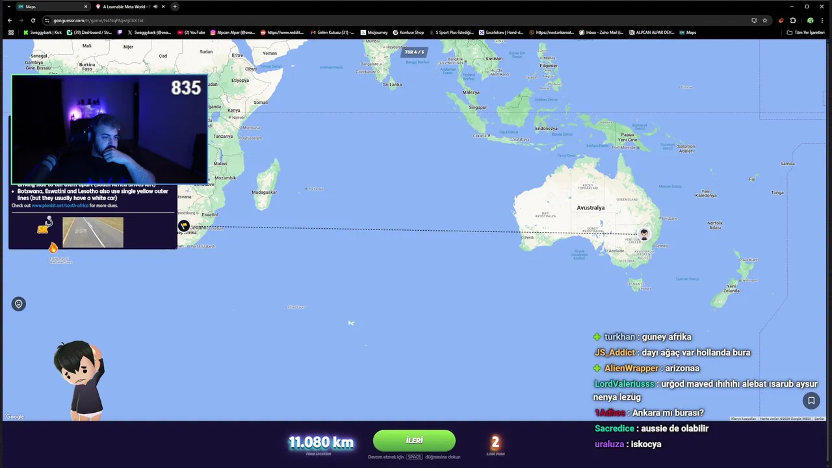832x468 pixels.
Task: Expand the tab search dropdown arrow
Action: click(x=8, y=6)
